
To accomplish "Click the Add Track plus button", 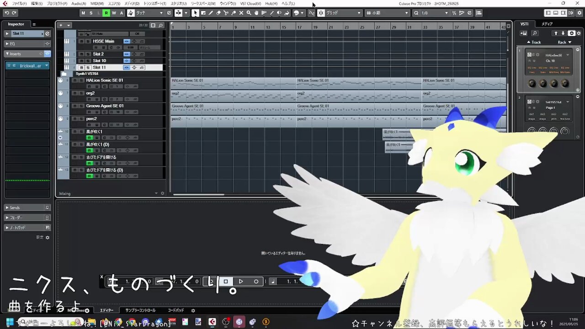I will [x=61, y=25].
